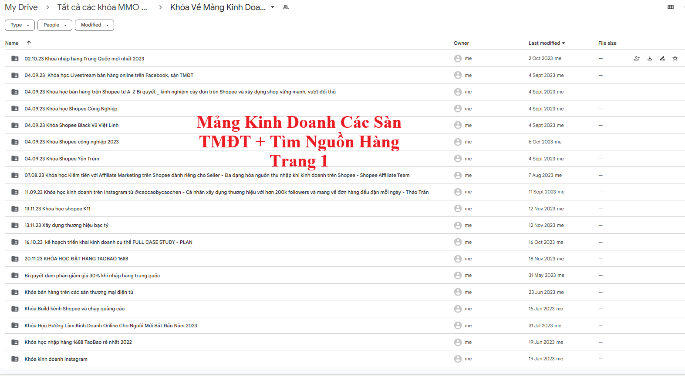
Task: Select Bí quyết đàm phán giảm giá 30% folder
Action: tap(92, 276)
